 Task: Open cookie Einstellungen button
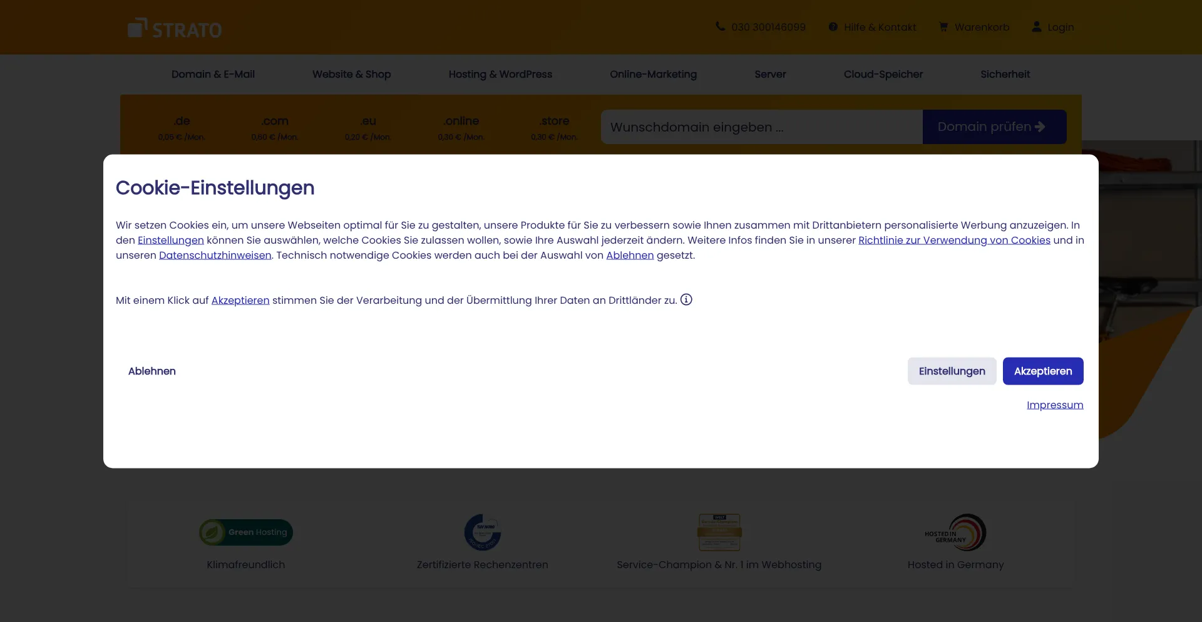(x=952, y=371)
